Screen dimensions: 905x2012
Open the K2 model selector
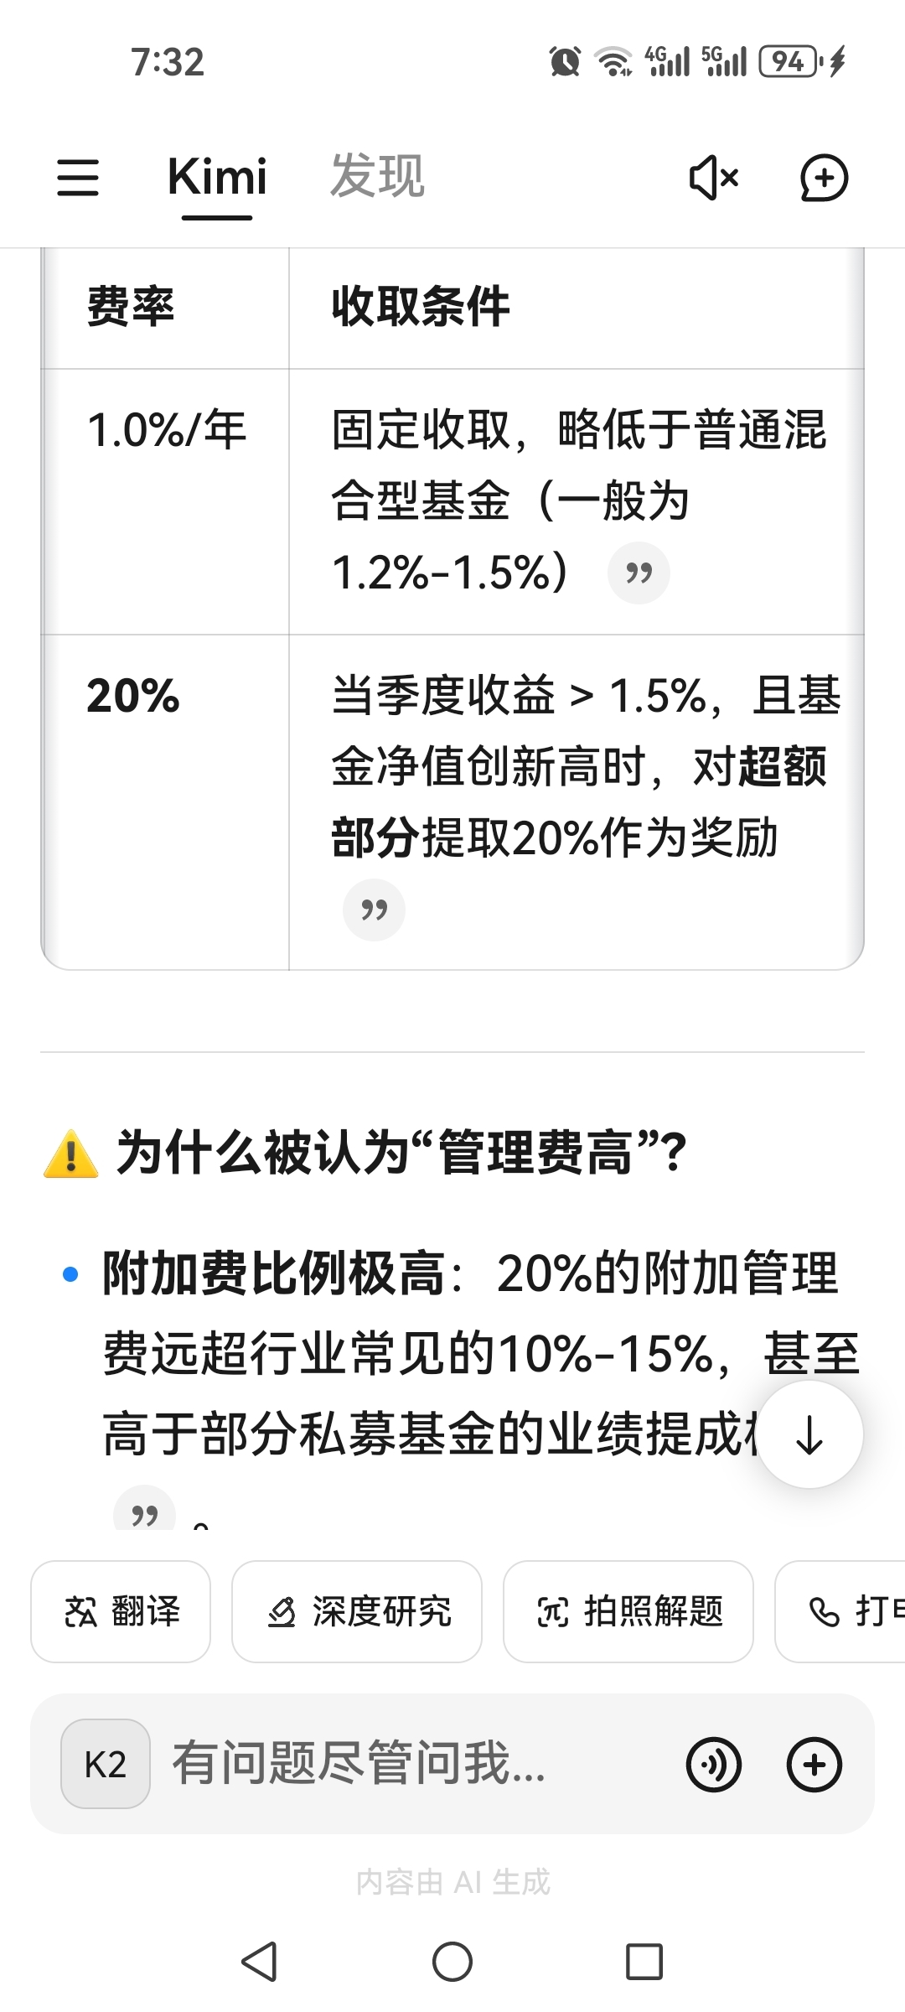[x=106, y=1764]
